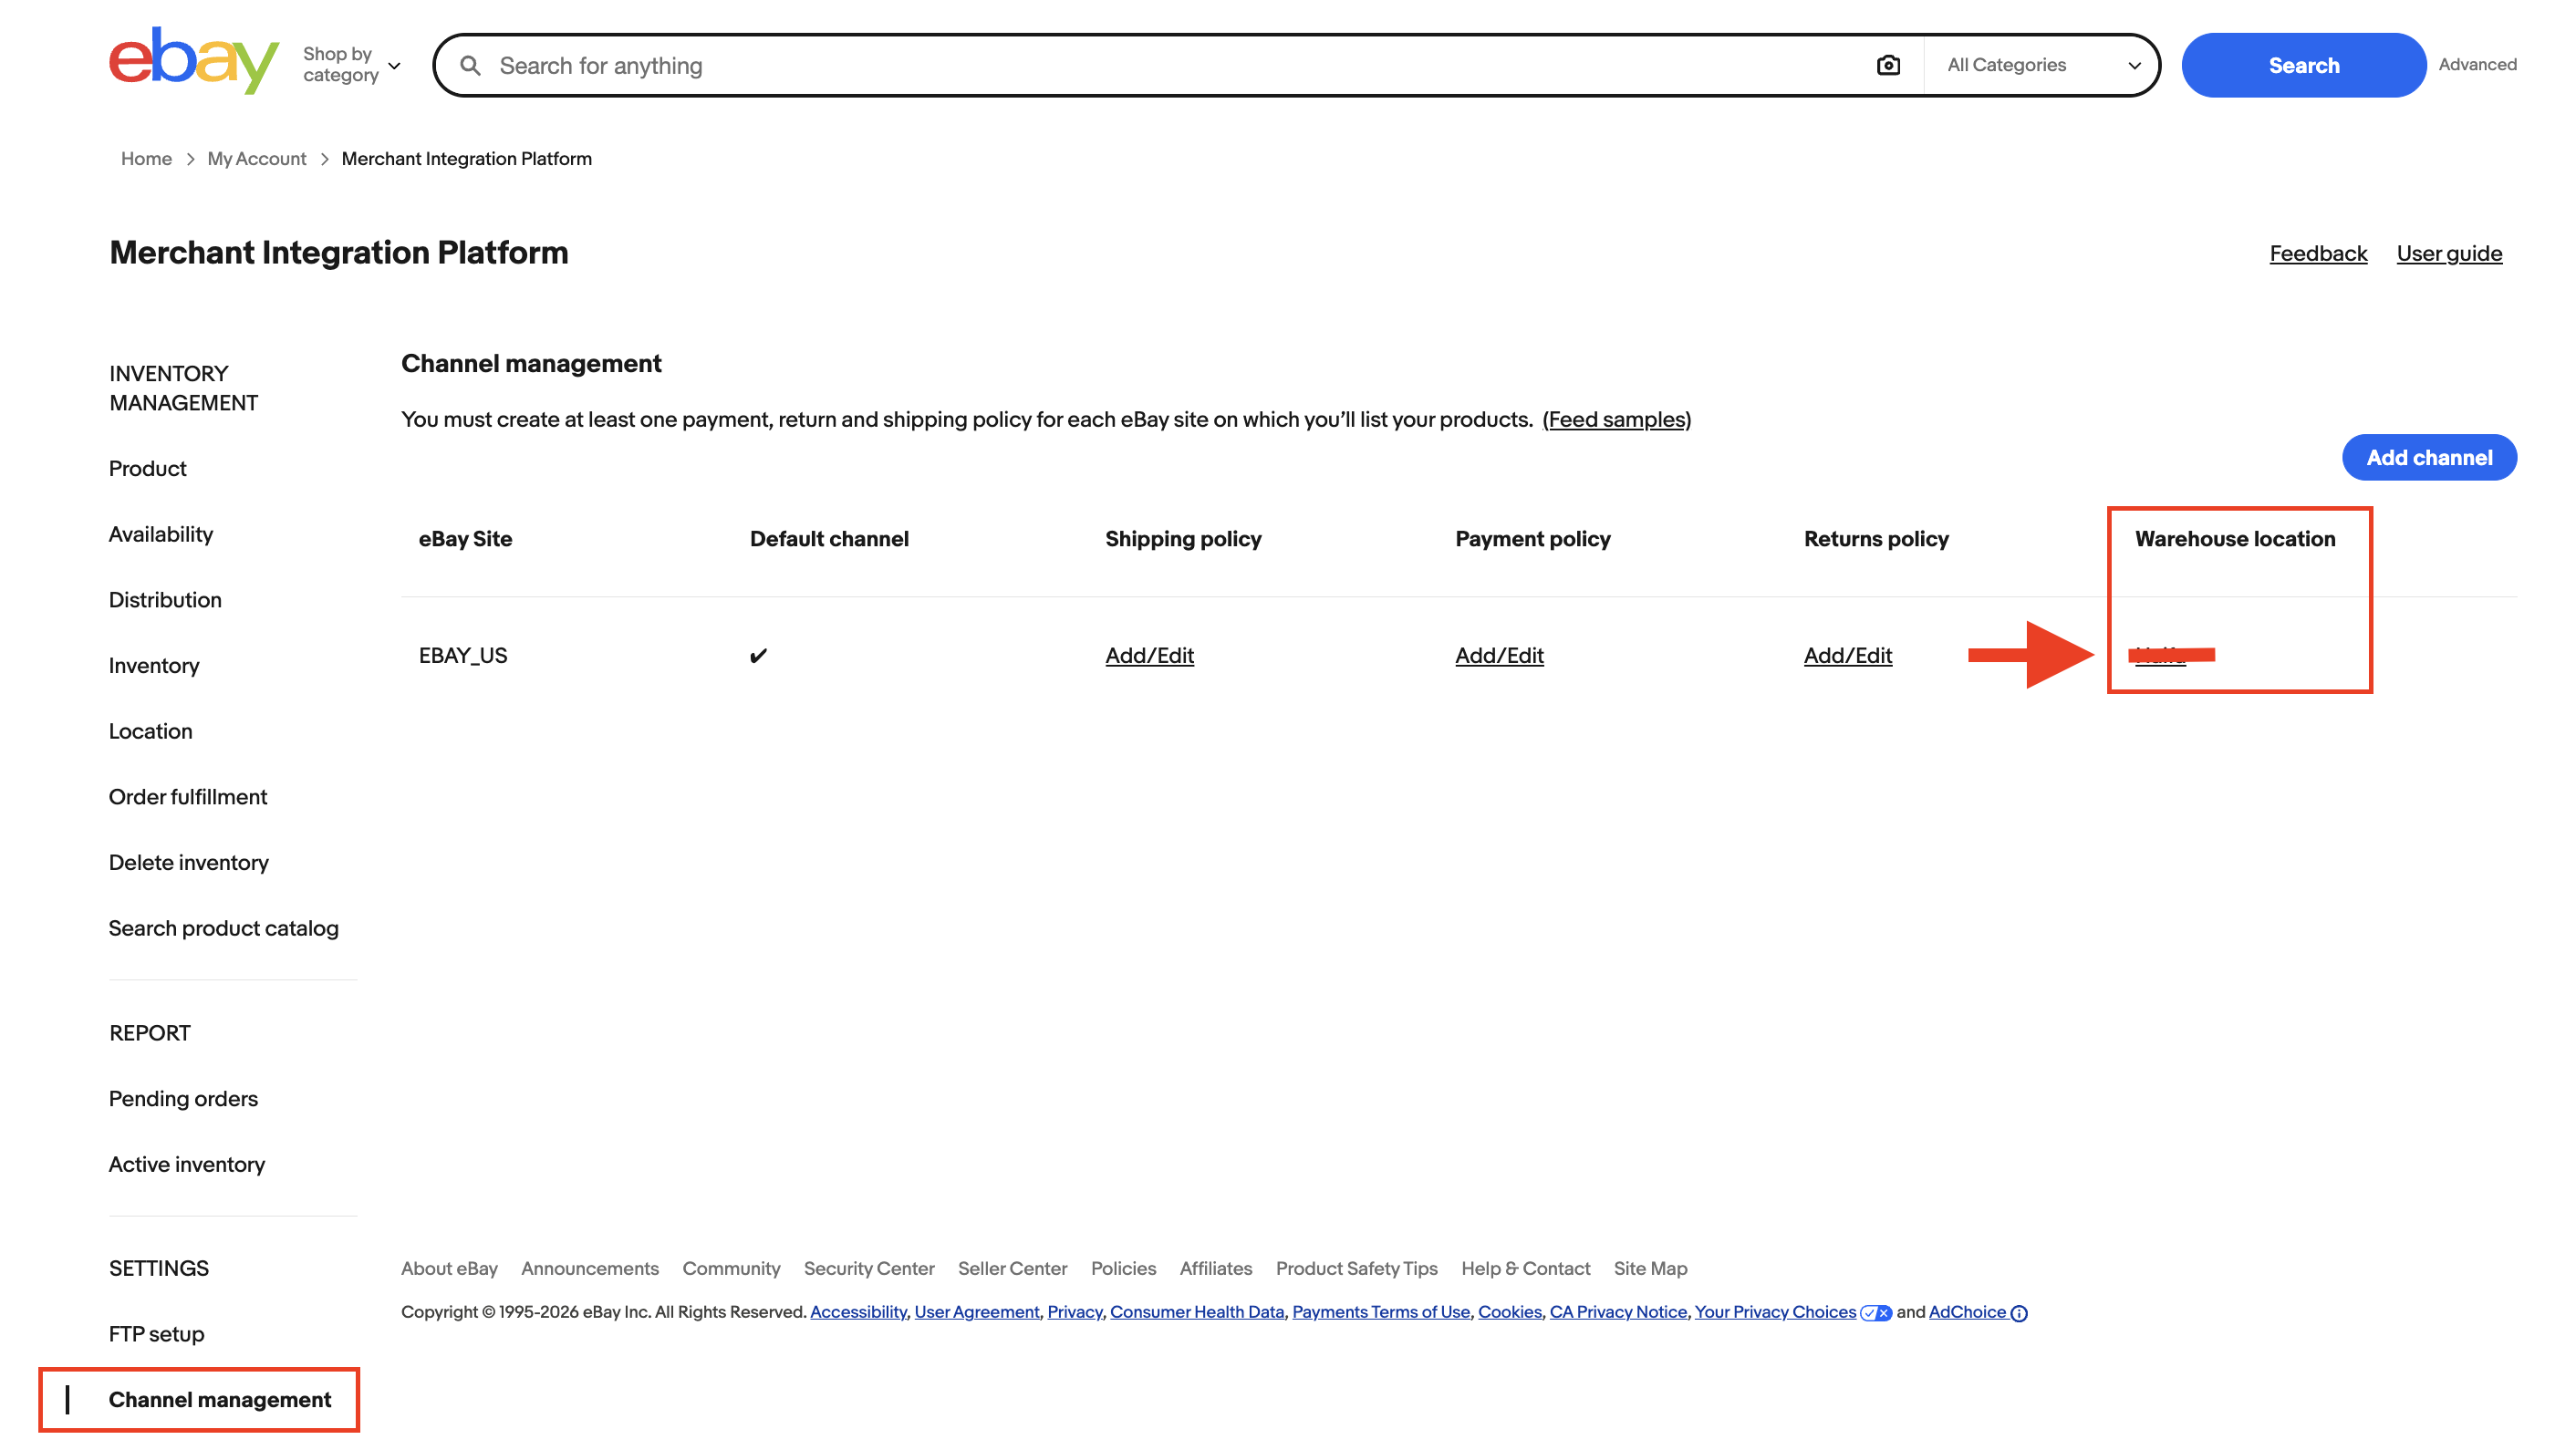Open Help & Contact footer link

pos(1525,1269)
